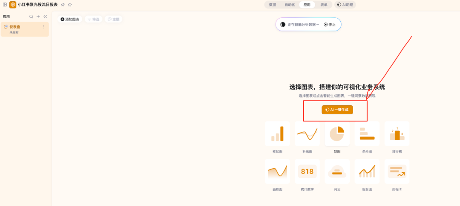Choose the 排行榜 ranking icon
The height and width of the screenshot is (206, 460).
click(x=397, y=134)
